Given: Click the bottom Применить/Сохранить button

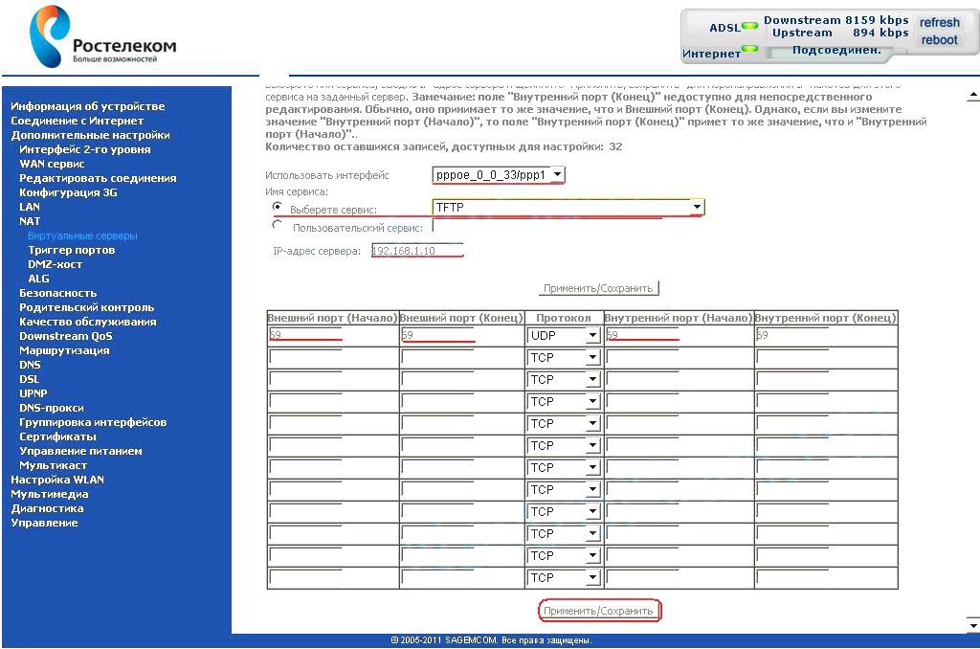Looking at the screenshot, I should 599,610.
